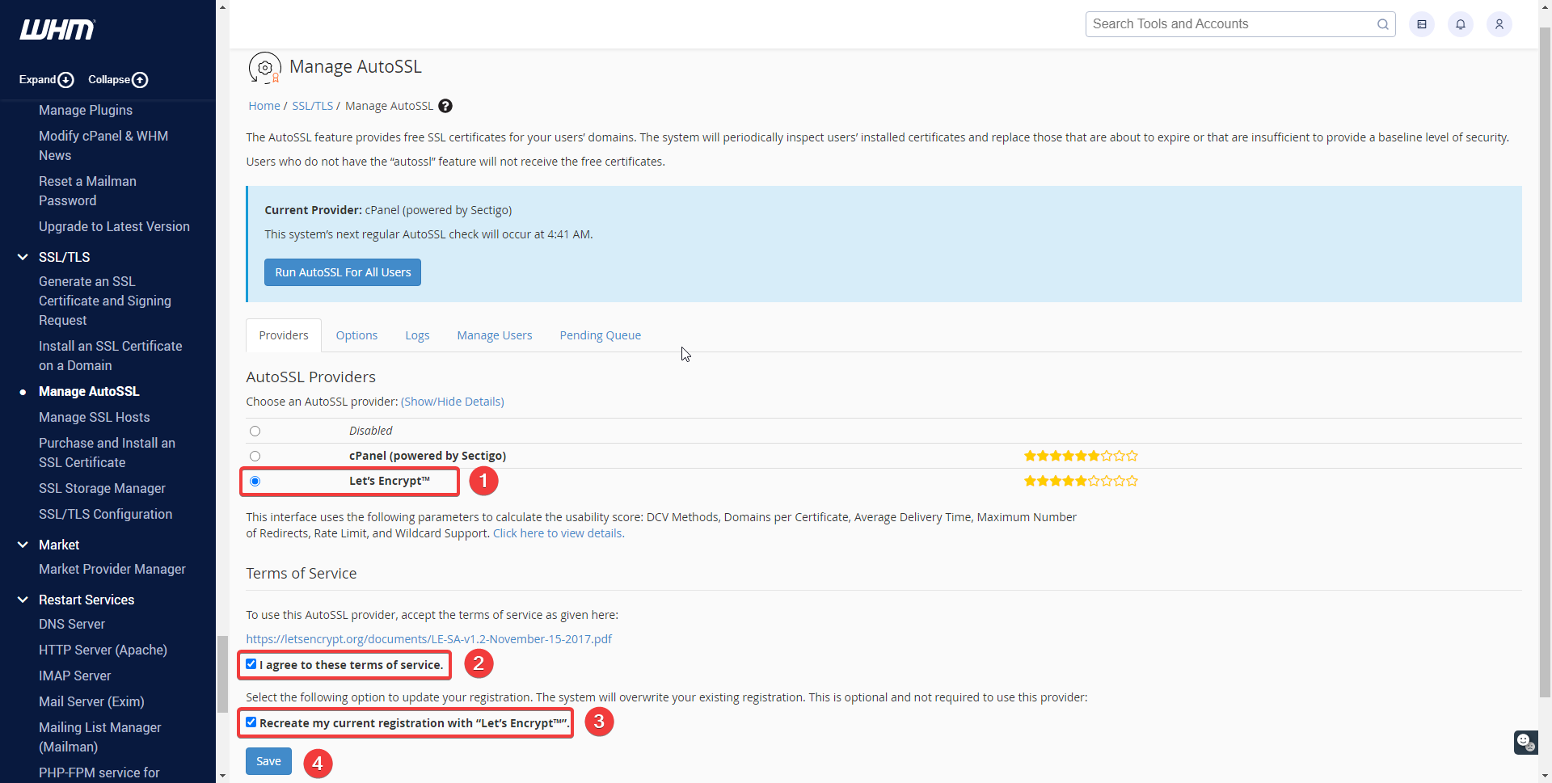Select the Disabled provider radio button
The image size is (1552, 783).
pos(255,431)
